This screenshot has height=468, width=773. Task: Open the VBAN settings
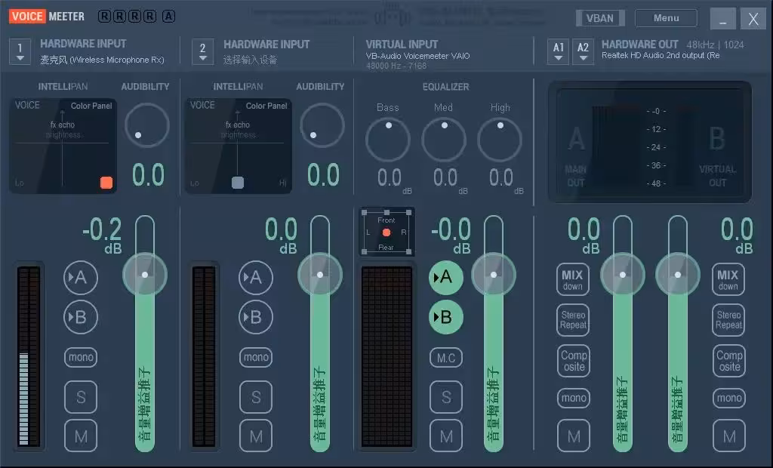tap(600, 18)
